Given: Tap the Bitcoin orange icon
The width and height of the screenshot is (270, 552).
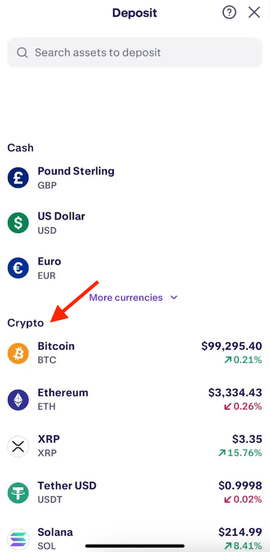Looking at the screenshot, I should pyautogui.click(x=18, y=353).
